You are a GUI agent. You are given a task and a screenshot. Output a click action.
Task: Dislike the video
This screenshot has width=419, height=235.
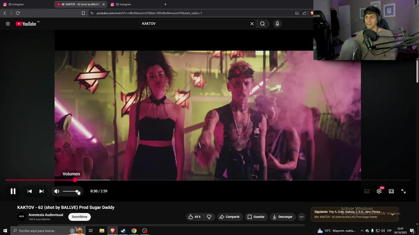click(x=209, y=217)
